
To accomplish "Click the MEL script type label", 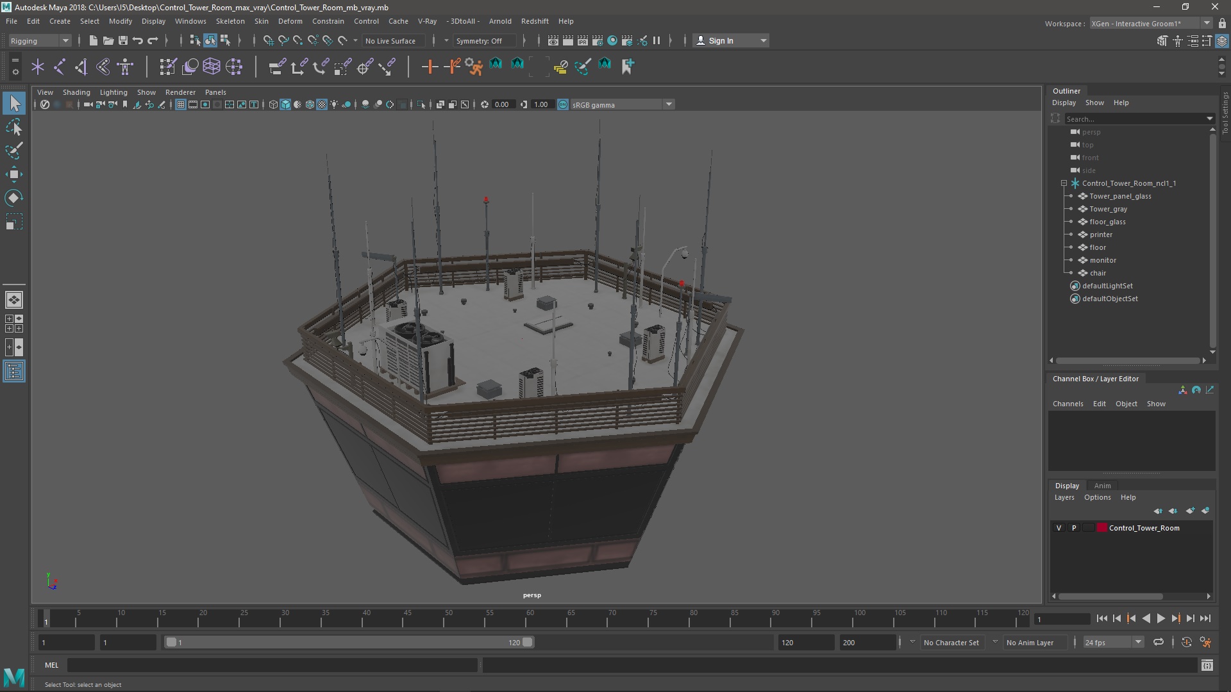I will (51, 665).
